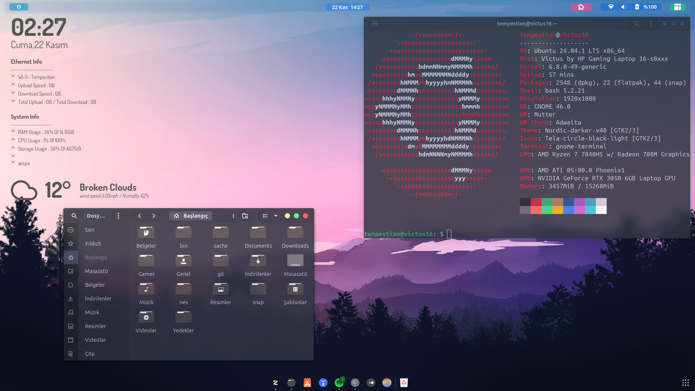Click the terminal search icon
The width and height of the screenshot is (695, 391).
pyautogui.click(x=636, y=24)
